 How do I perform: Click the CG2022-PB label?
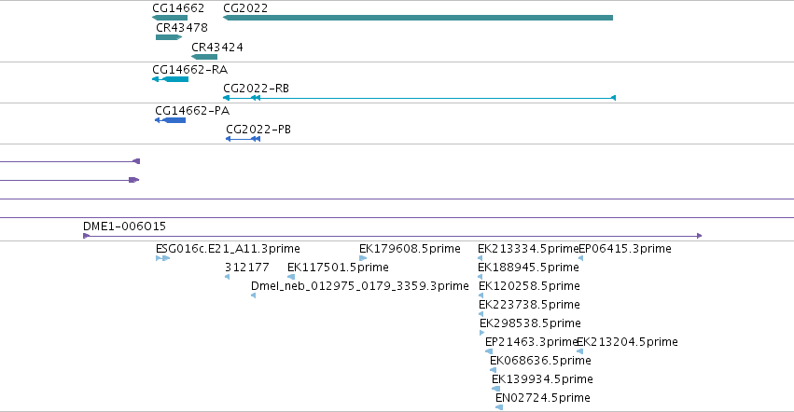point(258,130)
